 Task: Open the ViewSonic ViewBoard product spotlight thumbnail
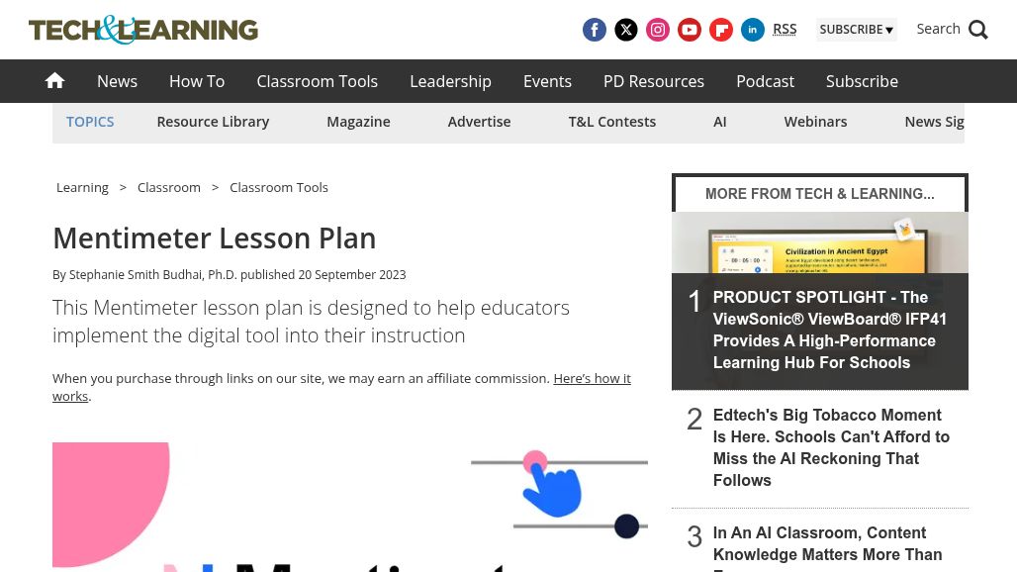click(x=820, y=242)
